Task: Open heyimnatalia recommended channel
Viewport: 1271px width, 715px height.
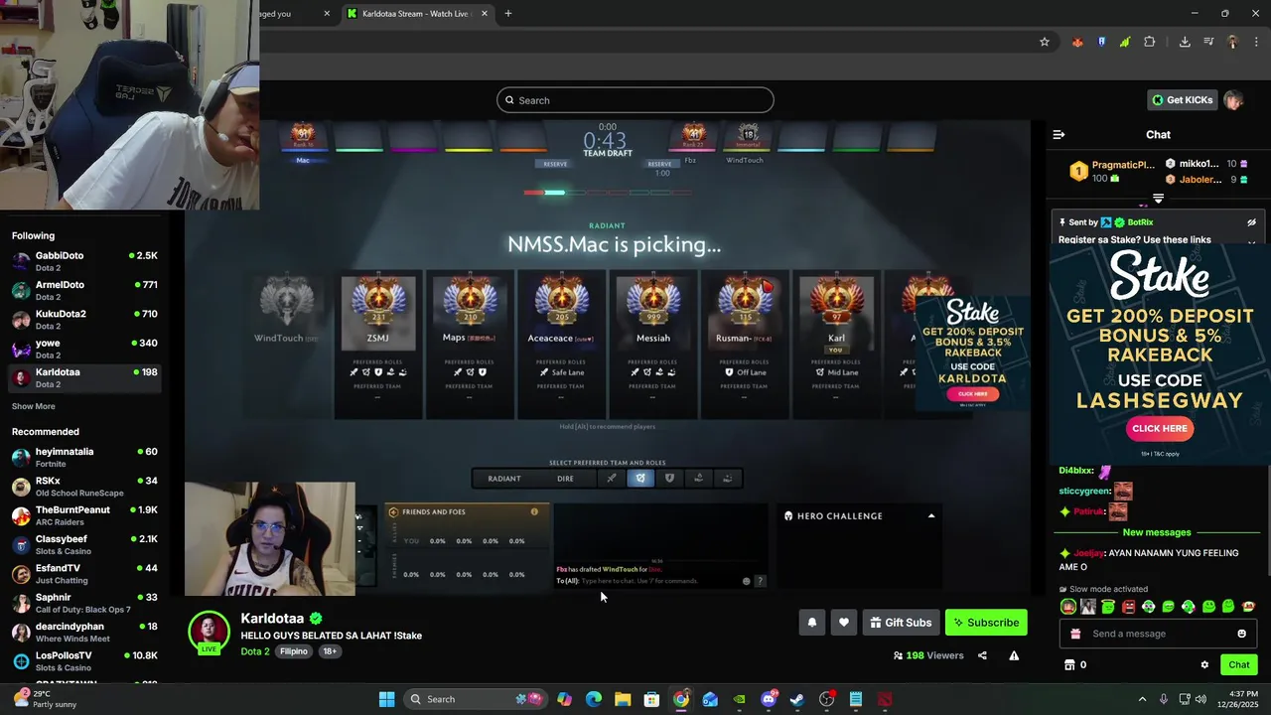Action: (84, 457)
